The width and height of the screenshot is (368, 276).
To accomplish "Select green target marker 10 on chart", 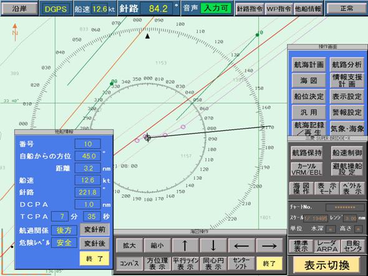I will click(258, 35).
